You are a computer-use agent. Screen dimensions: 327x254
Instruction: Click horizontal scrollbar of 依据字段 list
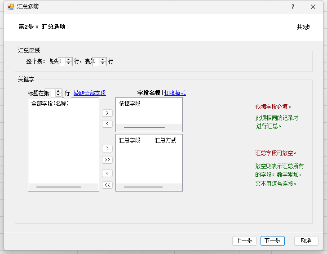coord(149,128)
